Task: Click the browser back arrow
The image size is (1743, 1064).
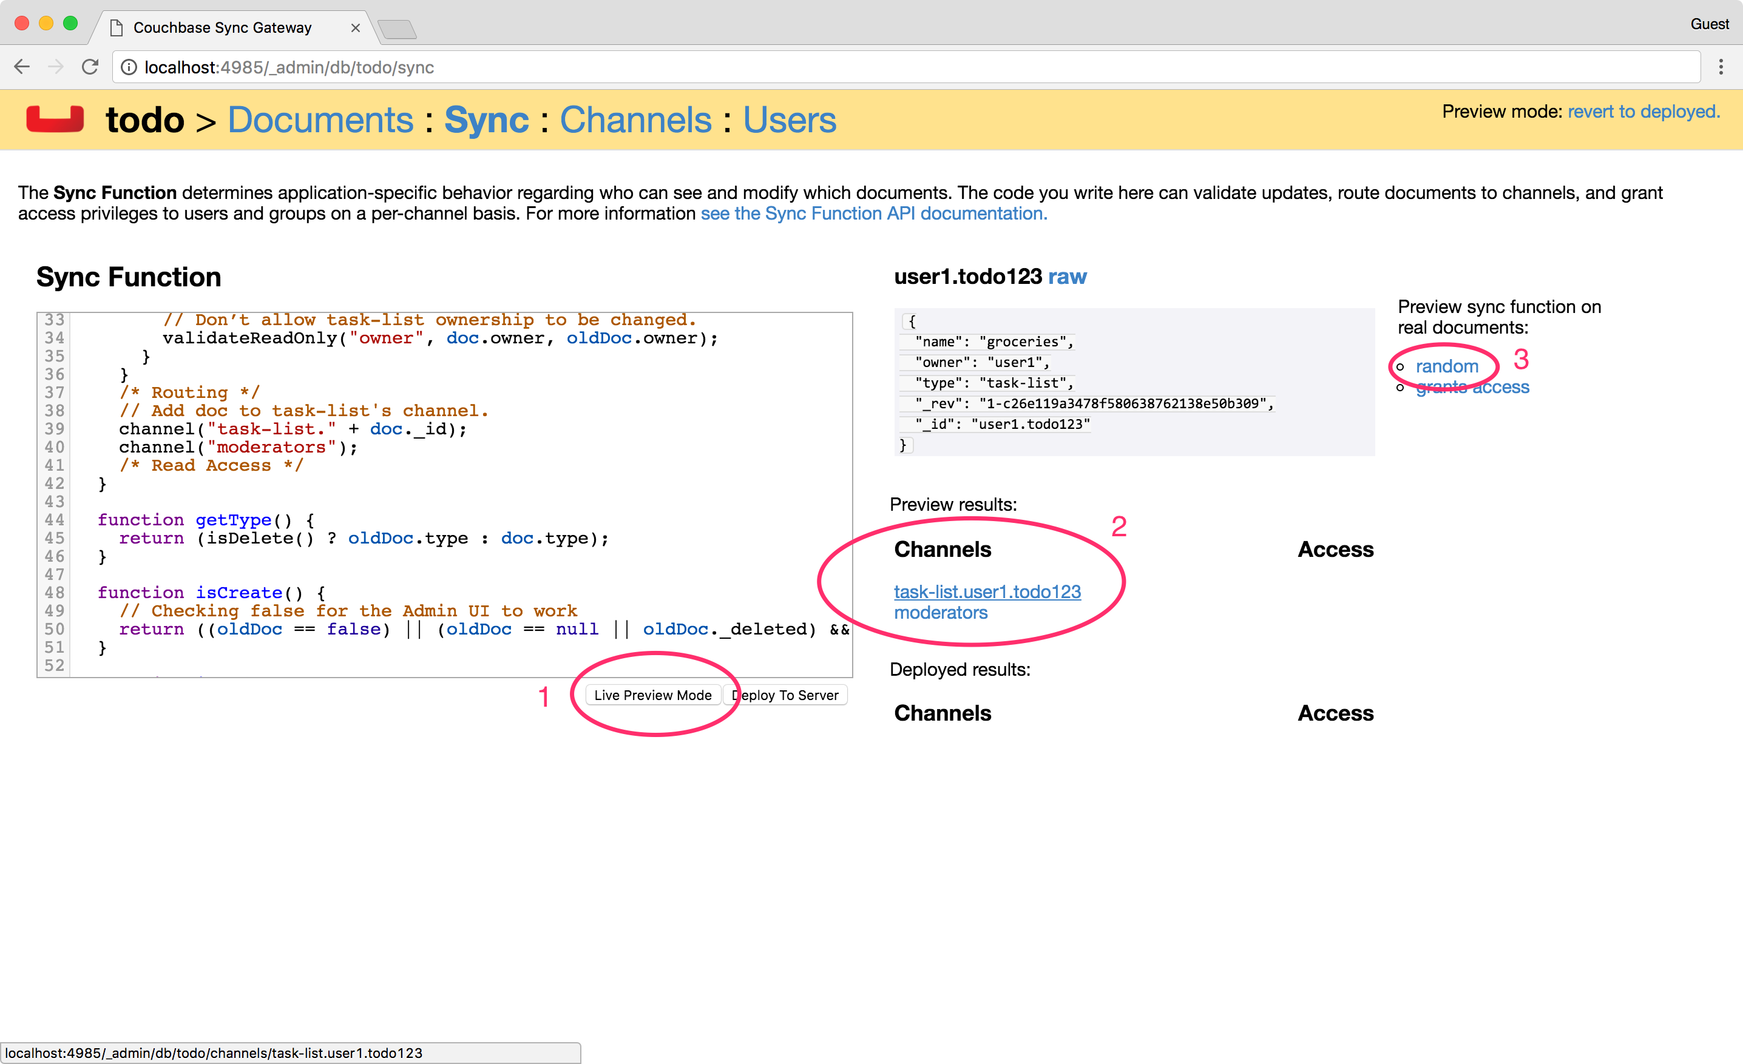Action: pyautogui.click(x=22, y=67)
